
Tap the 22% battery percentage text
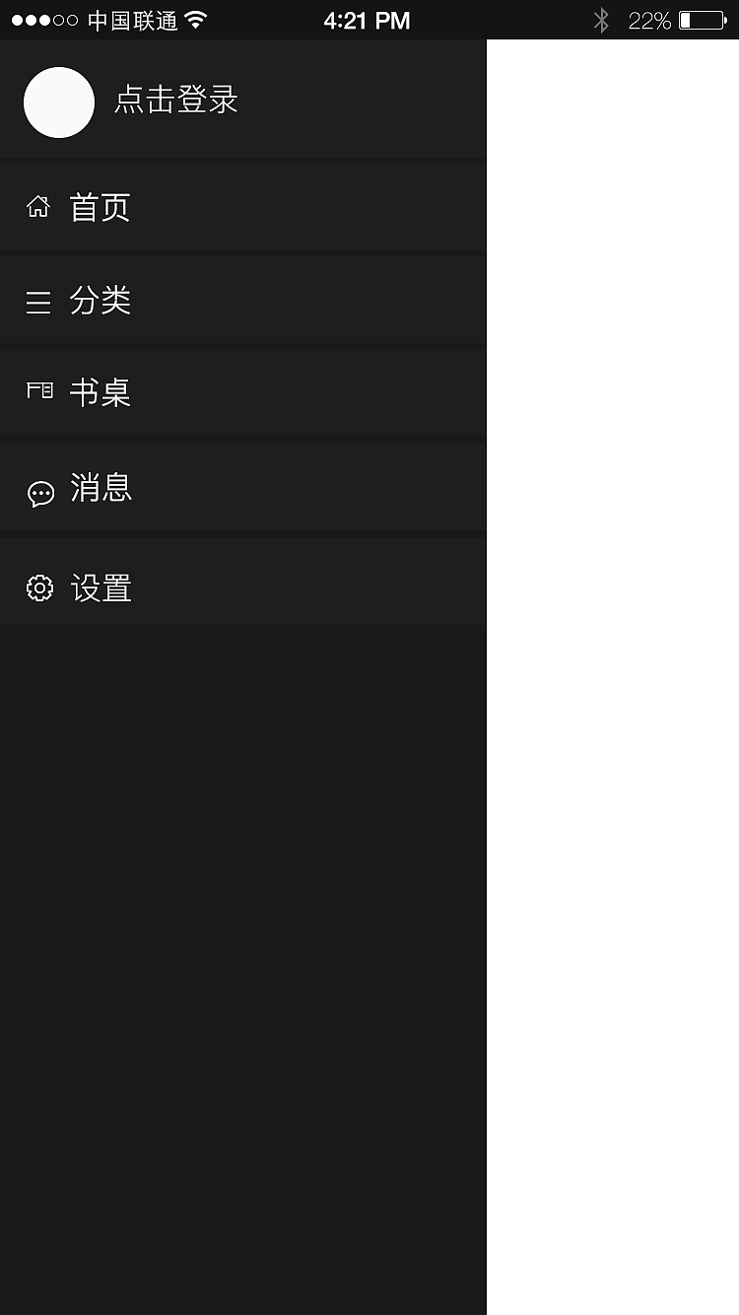tap(649, 21)
